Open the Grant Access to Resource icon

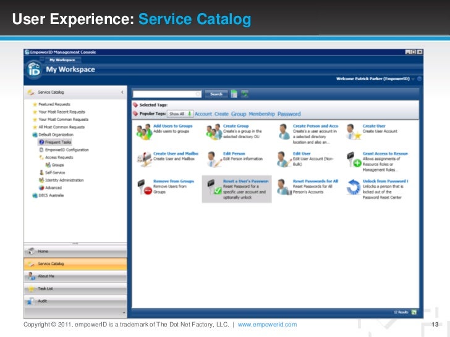pos(354,159)
